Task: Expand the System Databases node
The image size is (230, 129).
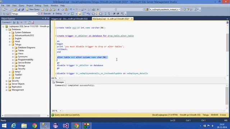Action: click(x=10, y=33)
